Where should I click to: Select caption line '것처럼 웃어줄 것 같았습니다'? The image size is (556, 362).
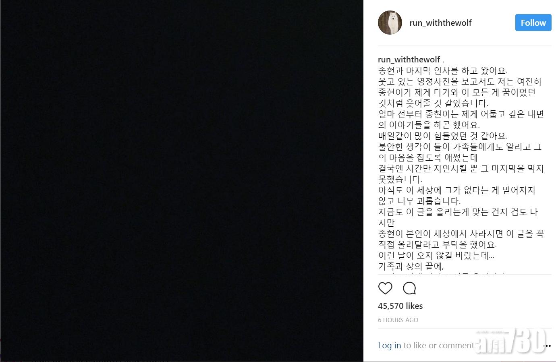pyautogui.click(x=433, y=103)
